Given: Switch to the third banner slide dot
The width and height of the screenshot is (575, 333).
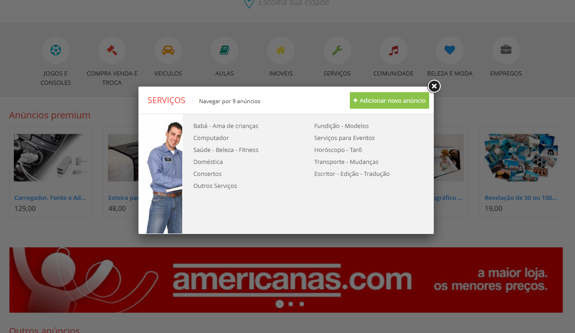Looking at the screenshot, I should (302, 304).
